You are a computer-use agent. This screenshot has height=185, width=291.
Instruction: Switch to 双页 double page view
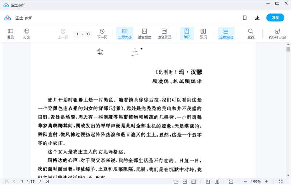point(203,34)
